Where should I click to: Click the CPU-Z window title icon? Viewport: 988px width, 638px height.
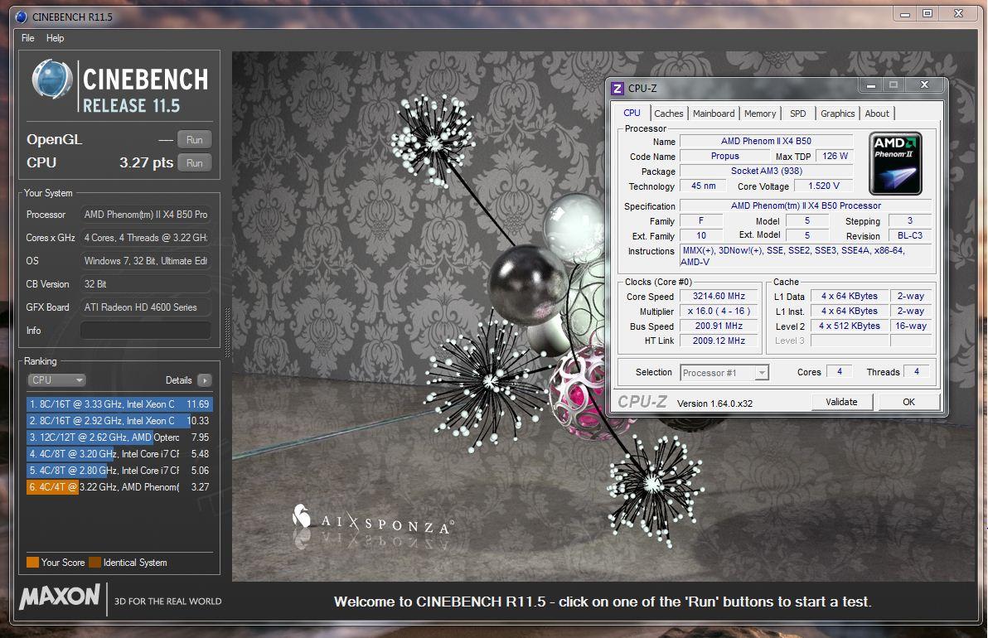coord(617,88)
